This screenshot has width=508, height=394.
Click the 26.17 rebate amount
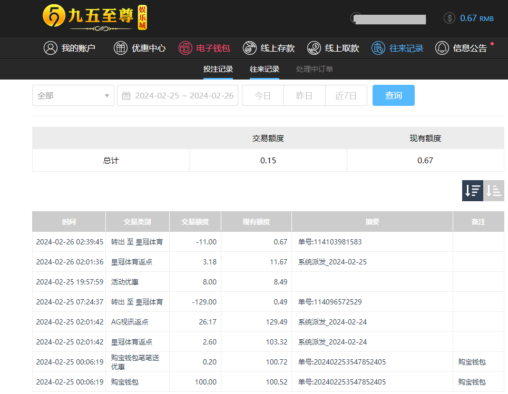point(207,322)
